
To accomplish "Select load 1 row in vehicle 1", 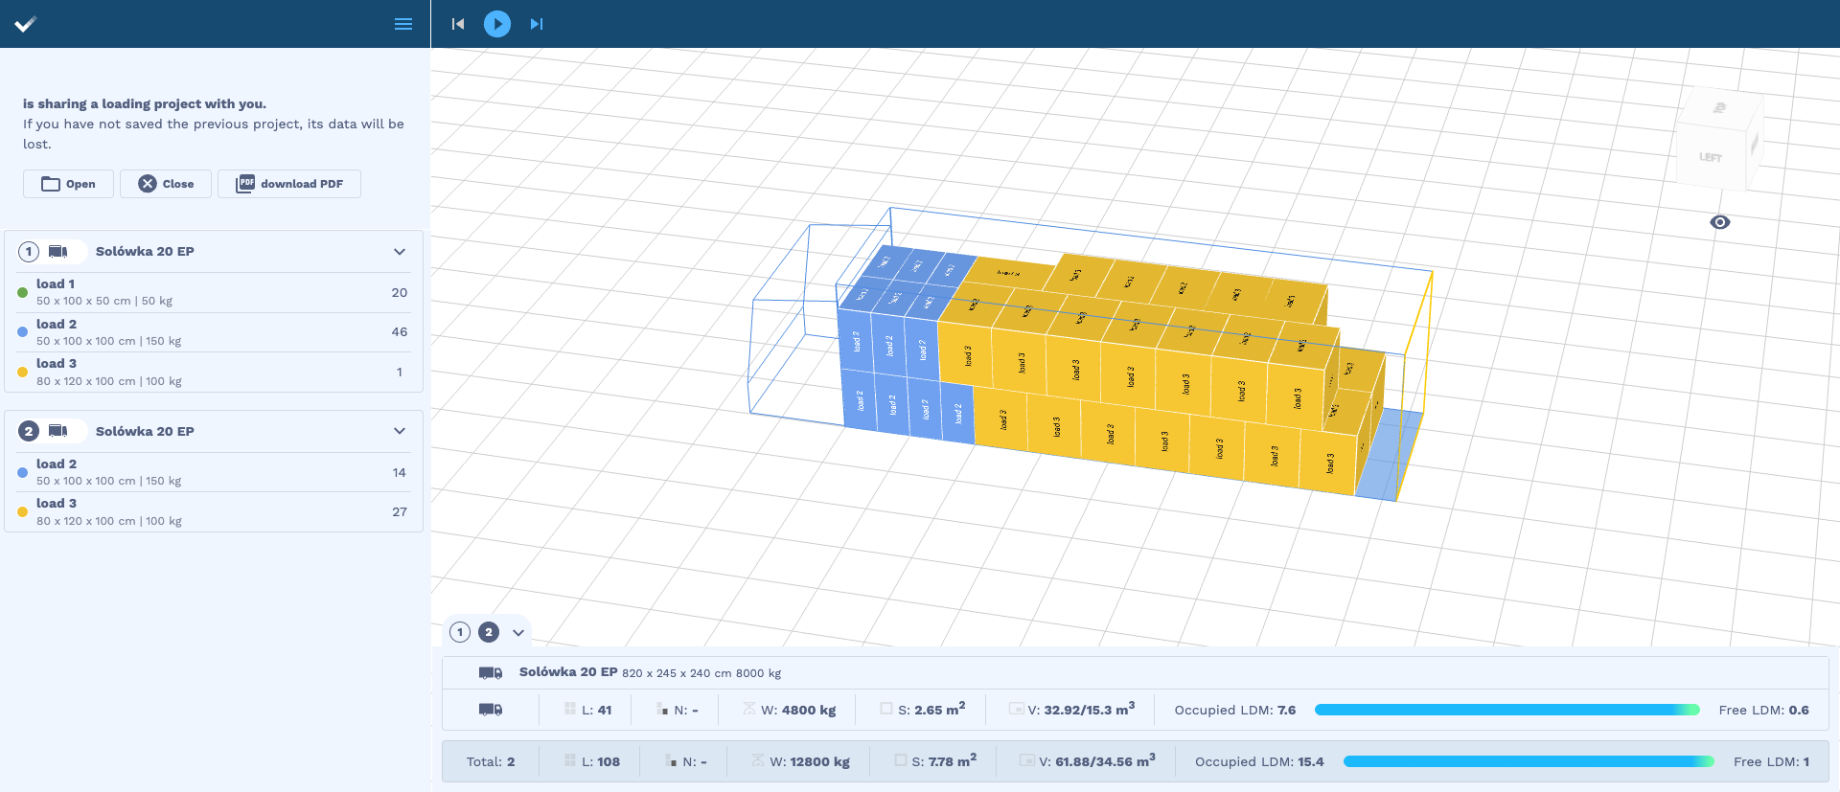I will click(214, 292).
